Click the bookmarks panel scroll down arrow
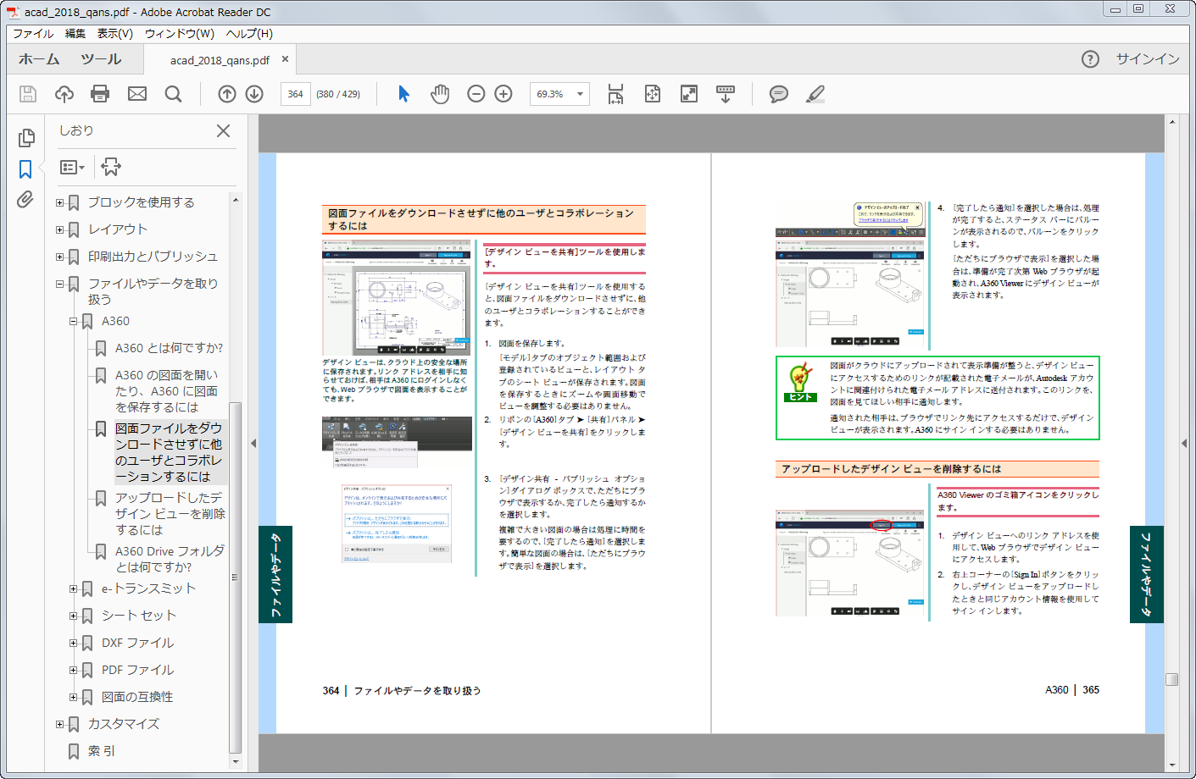Screen dimensions: 1196x779 tap(236, 762)
